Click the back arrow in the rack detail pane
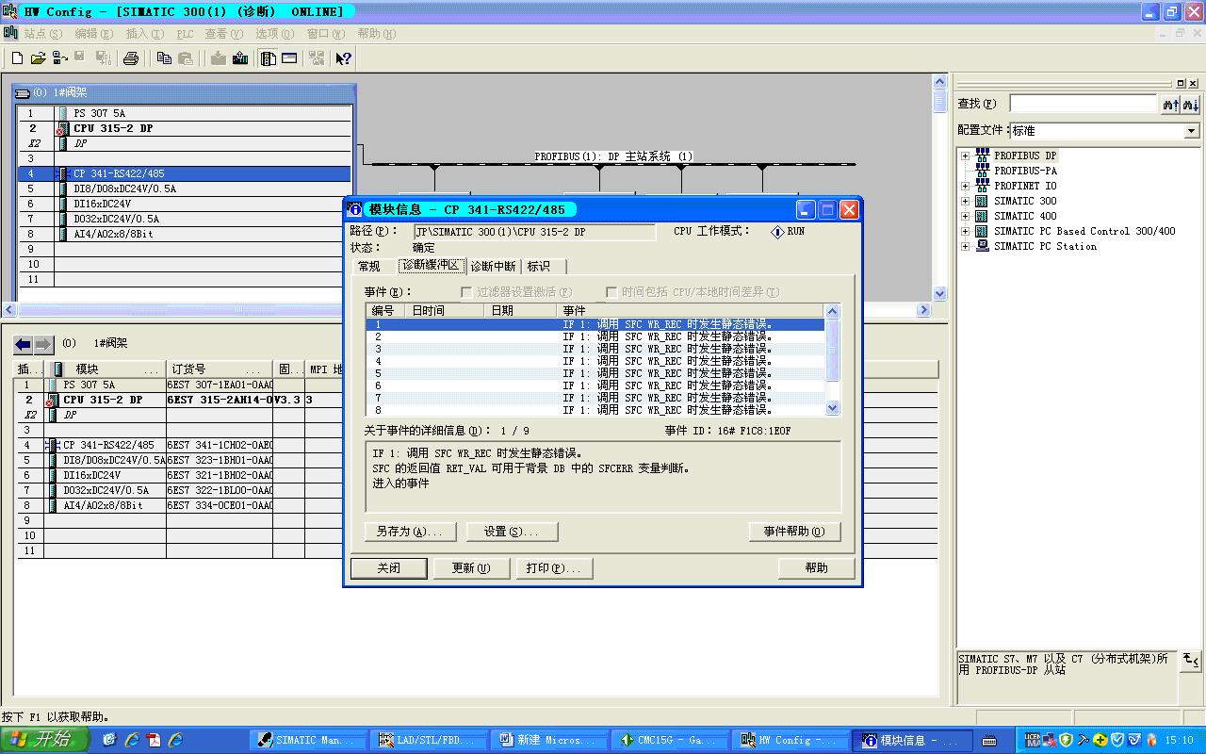 pyautogui.click(x=24, y=344)
